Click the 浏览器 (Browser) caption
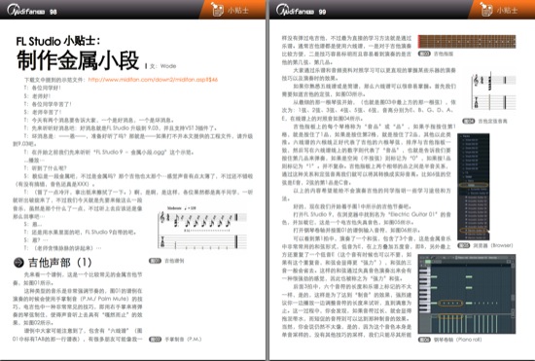The height and width of the screenshot is (361, 535). [x=493, y=245]
